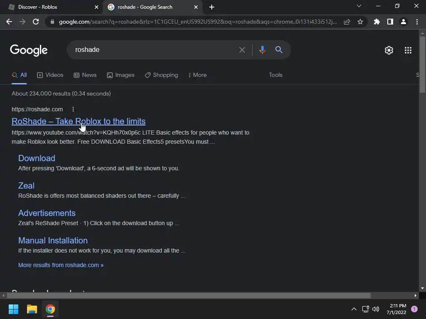Screen dimensions: 426x319
Task: Click More results from roshade.com
Action: click(61, 265)
